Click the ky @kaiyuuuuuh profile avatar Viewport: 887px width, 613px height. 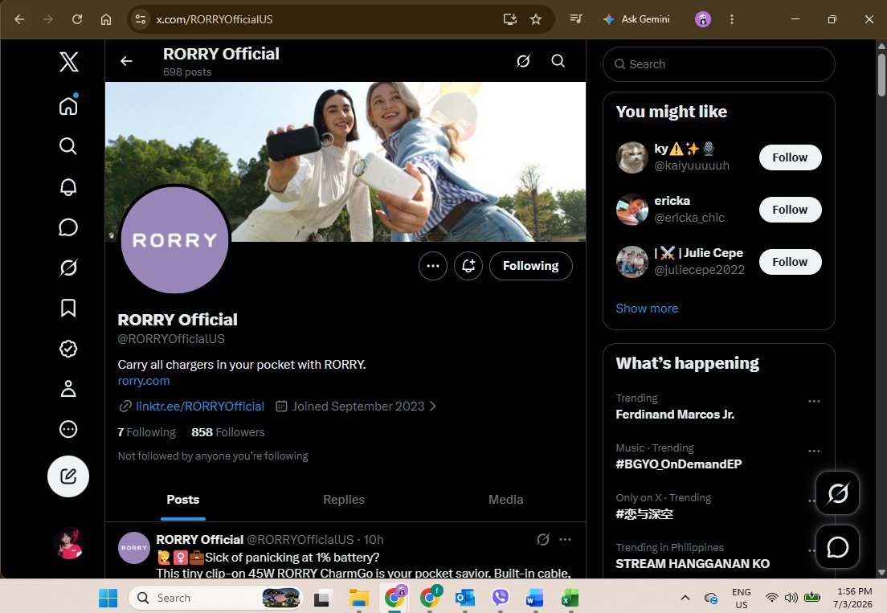tap(632, 157)
